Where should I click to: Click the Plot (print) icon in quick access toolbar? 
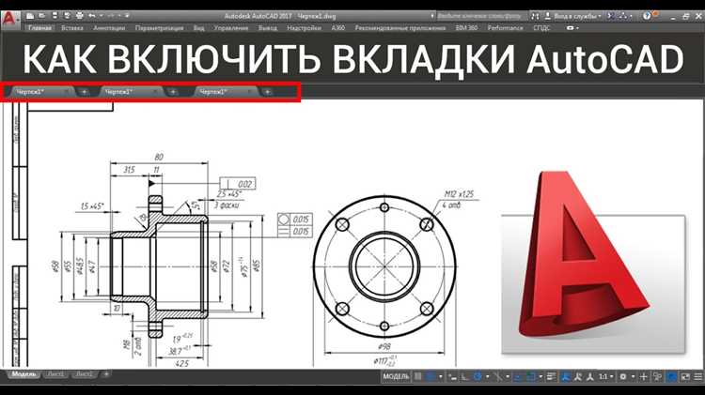[x=80, y=16]
